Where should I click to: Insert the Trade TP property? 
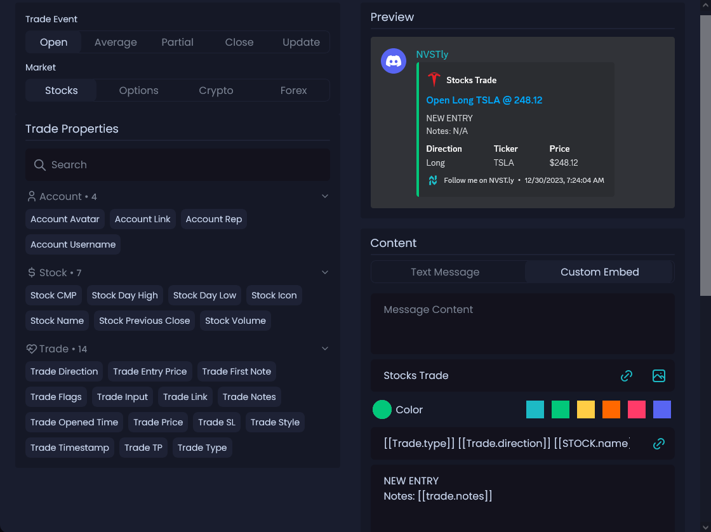click(143, 448)
